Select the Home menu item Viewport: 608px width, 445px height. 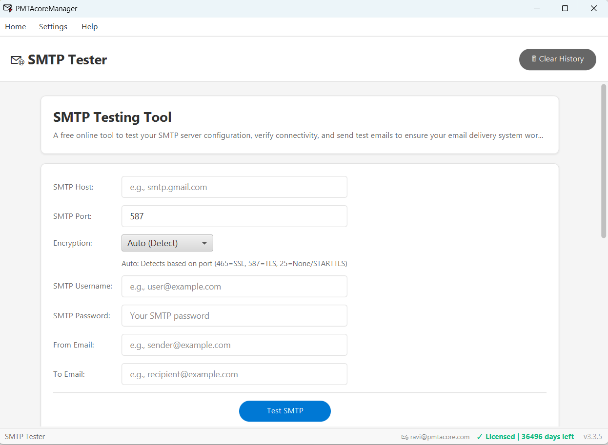coord(15,26)
